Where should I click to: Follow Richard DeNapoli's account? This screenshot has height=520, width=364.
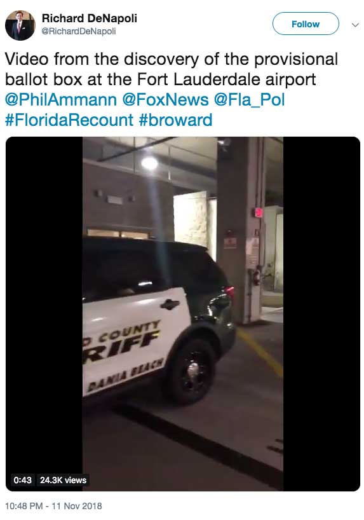pos(306,24)
